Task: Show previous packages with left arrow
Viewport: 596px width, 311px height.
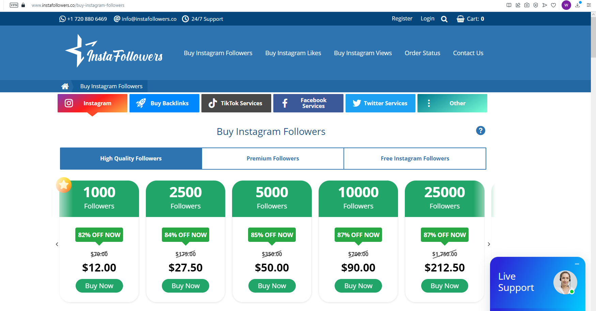Action: point(57,244)
